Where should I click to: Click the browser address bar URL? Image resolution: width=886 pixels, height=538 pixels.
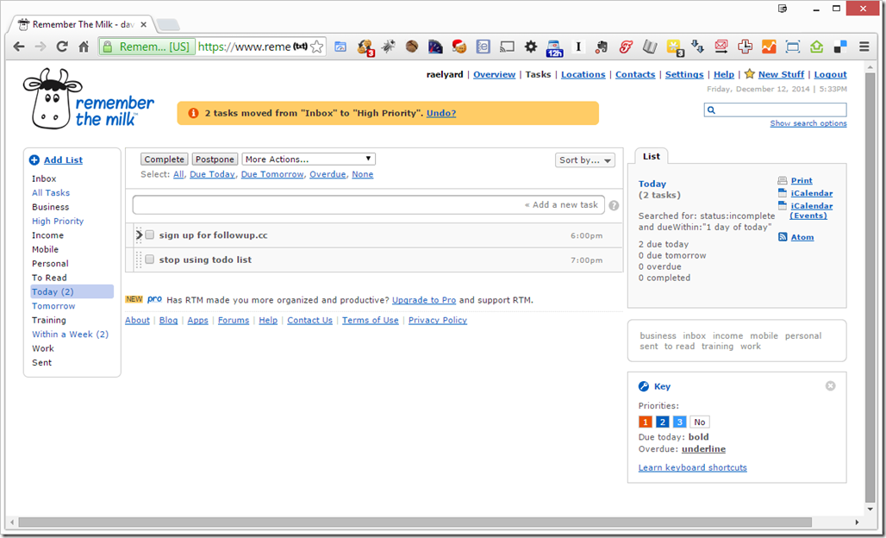point(244,47)
